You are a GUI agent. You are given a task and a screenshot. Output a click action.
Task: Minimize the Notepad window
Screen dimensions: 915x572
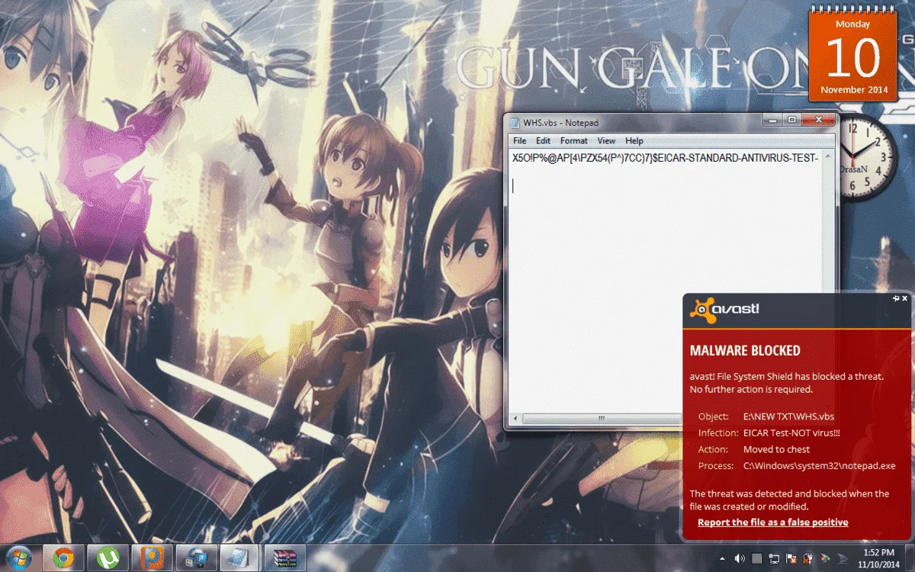point(774,121)
